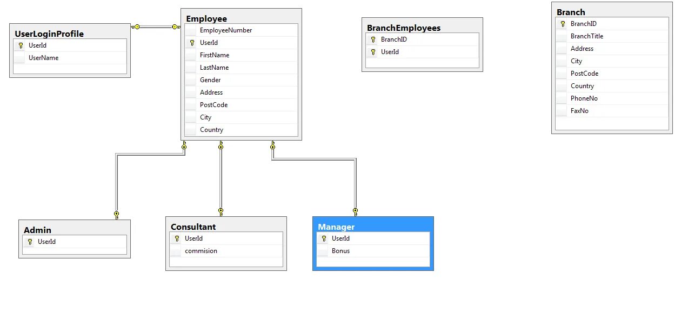Click key icon beside UserId in Admin table
Viewport: 688px width, 312px height.
coord(30,242)
